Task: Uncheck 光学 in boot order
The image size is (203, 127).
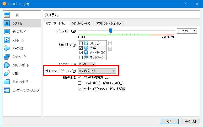Action: point(81,48)
